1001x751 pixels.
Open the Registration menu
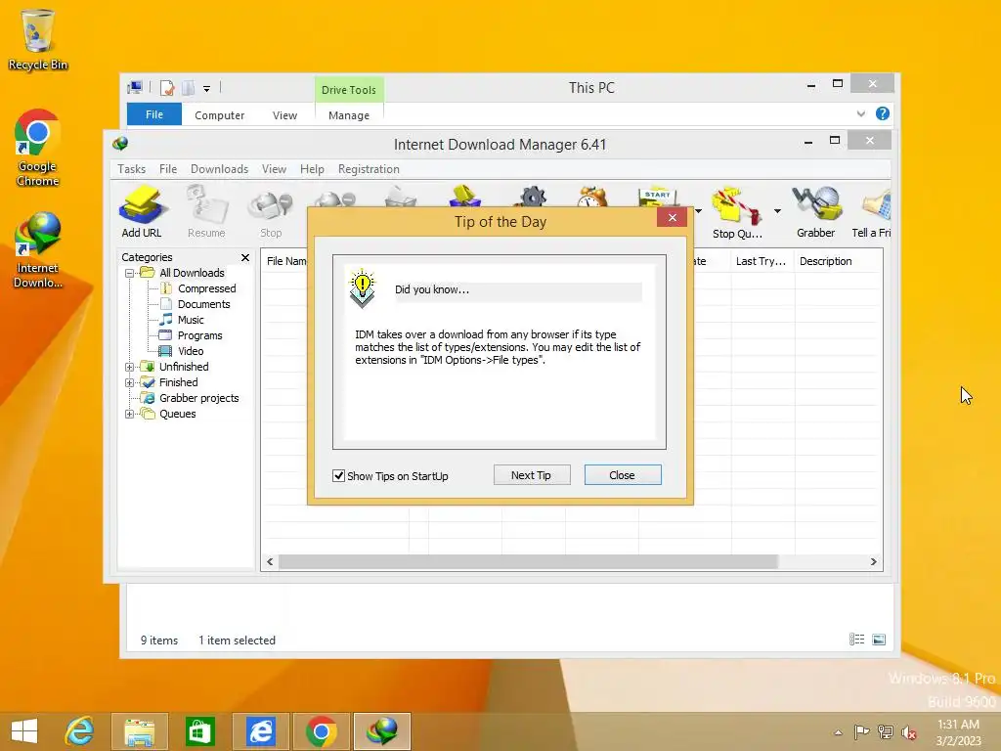369,169
